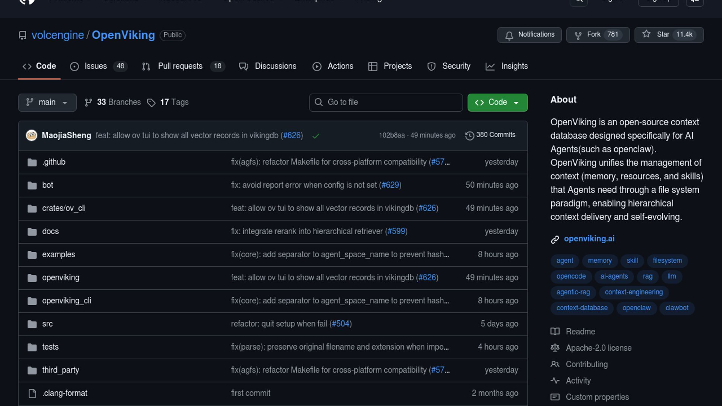Click the Star icon to star repository
The height and width of the screenshot is (406, 722).
pos(646,34)
